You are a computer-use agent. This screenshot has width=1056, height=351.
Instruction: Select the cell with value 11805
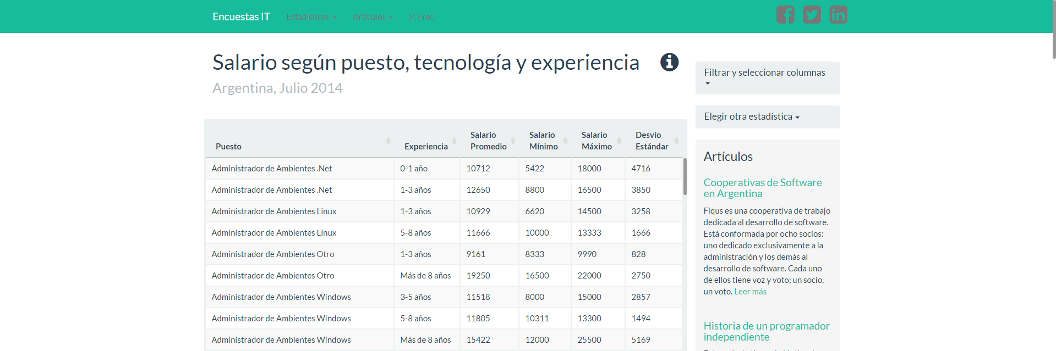(x=490, y=319)
